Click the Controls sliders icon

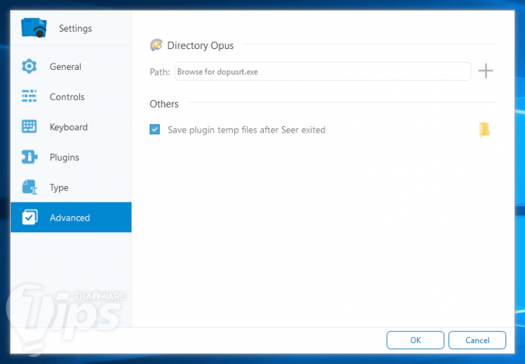click(29, 96)
